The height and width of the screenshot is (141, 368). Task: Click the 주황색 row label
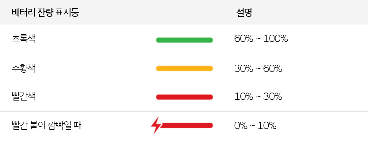click(24, 67)
